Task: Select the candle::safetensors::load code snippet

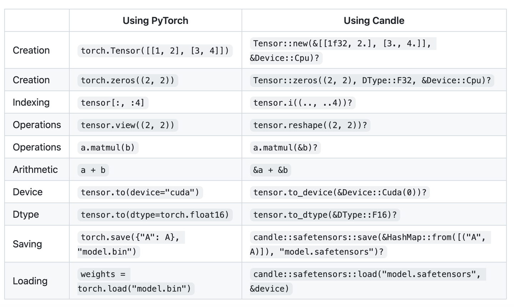Action: 367,281
